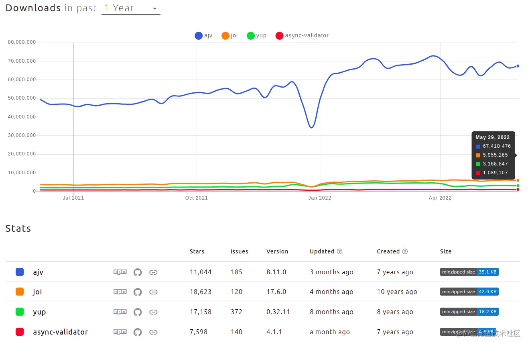530x347 pixels.
Task: Toggle the ajv series in chart legend
Action: pos(203,36)
